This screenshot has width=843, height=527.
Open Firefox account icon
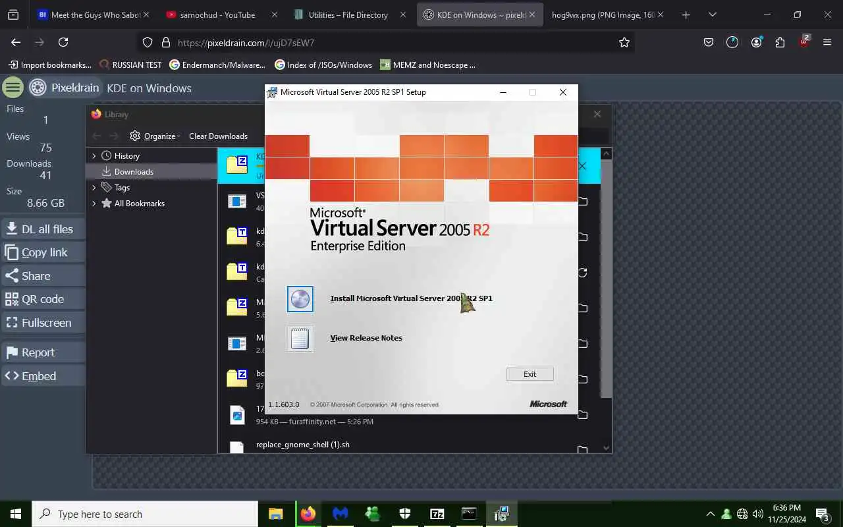756,42
